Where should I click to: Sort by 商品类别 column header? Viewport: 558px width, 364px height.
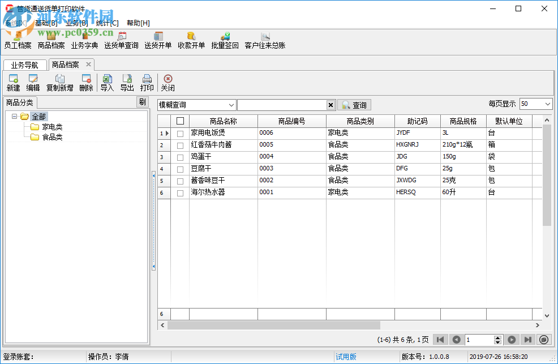(x=360, y=121)
